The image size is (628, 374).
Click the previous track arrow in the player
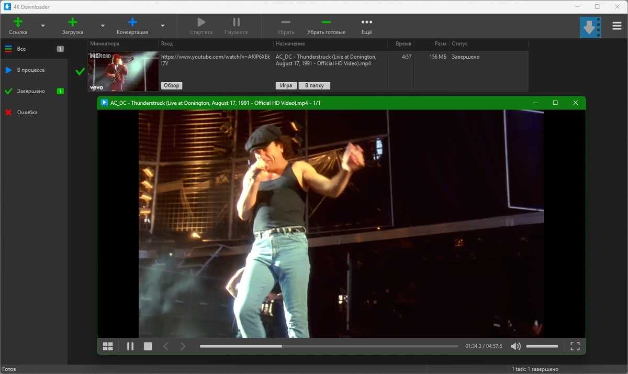pos(166,346)
